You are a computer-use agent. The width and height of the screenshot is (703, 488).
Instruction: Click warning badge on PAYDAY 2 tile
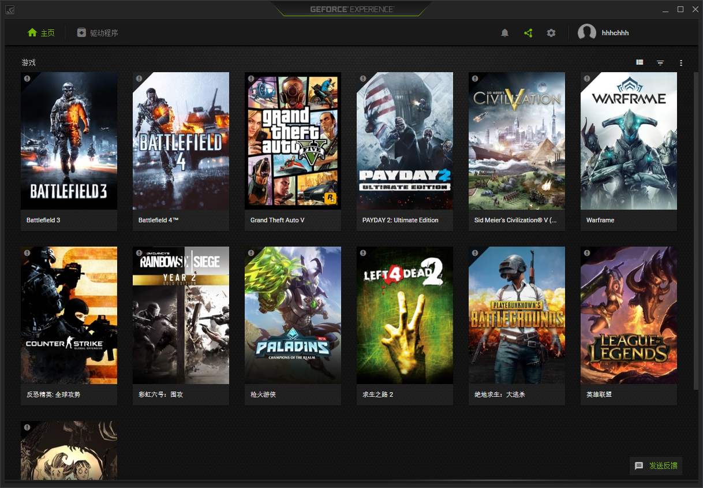tap(363, 79)
